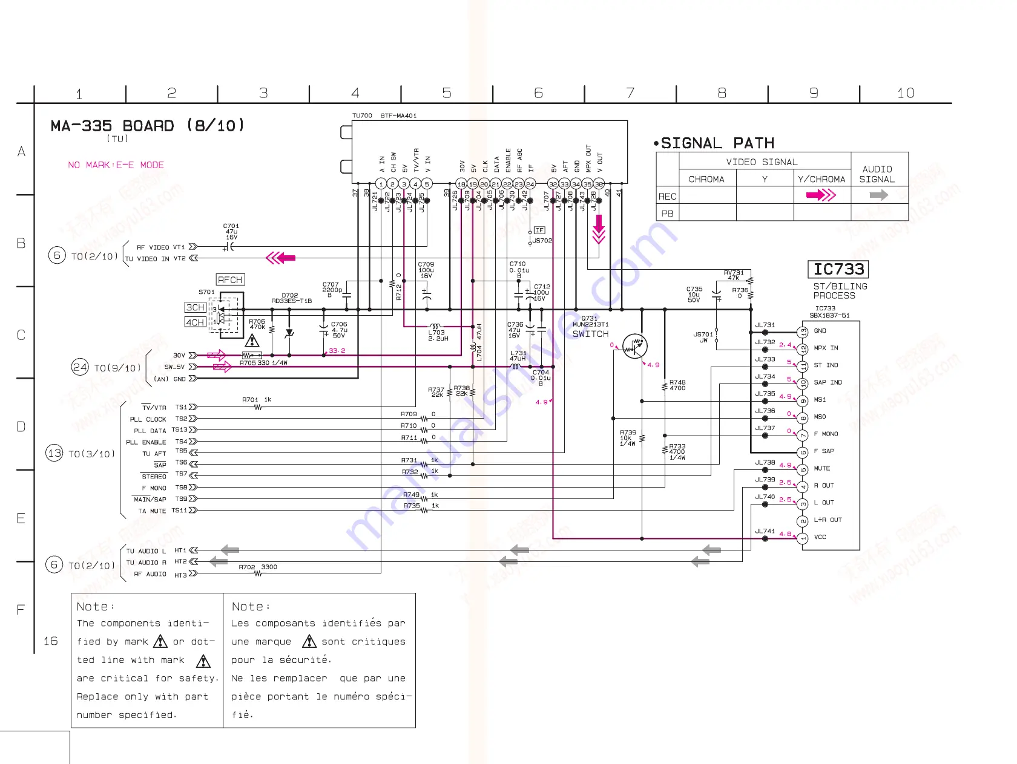
Task: Click the ST/BILING PROCESS label
Action: tap(840, 291)
